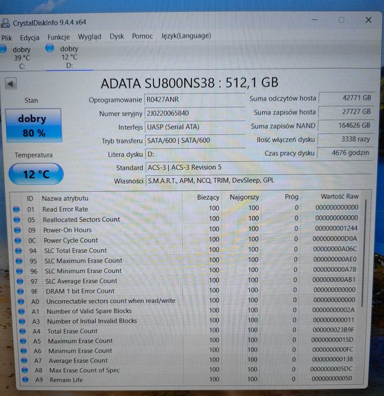Click the status dot for Power Cycle Count
The width and height of the screenshot is (384, 396).
tap(18, 240)
